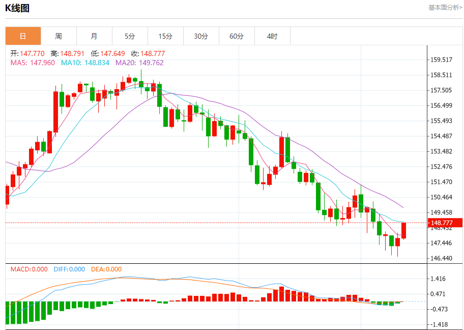Open the 基本面分析> link
464x330 pixels.
445,8
